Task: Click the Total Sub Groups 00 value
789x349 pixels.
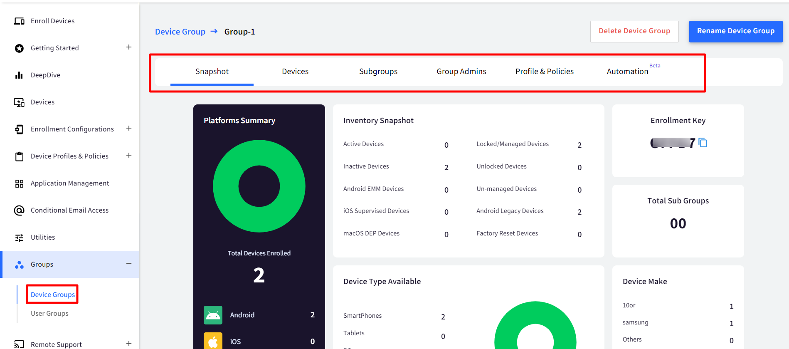Action: [x=678, y=224]
